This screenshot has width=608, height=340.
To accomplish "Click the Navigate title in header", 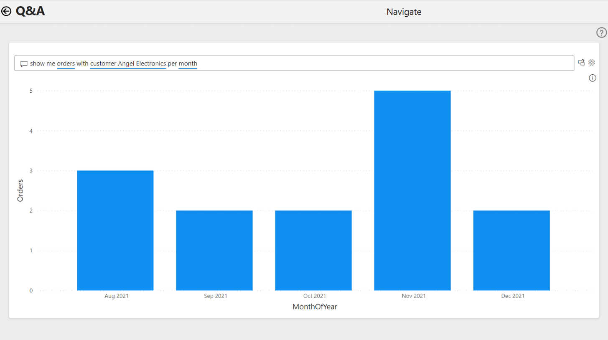I will [404, 12].
